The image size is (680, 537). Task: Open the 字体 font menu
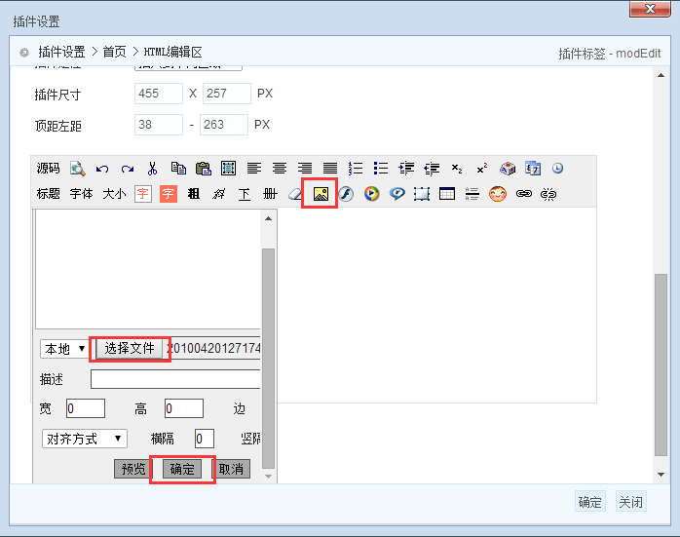click(82, 193)
